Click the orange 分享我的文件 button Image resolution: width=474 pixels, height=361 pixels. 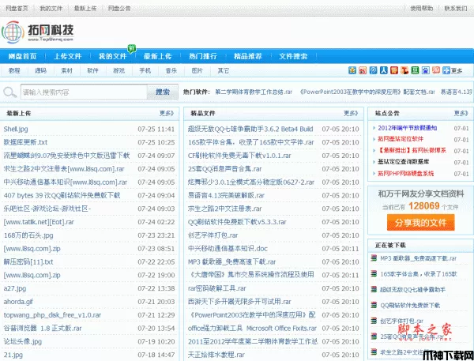point(421,223)
